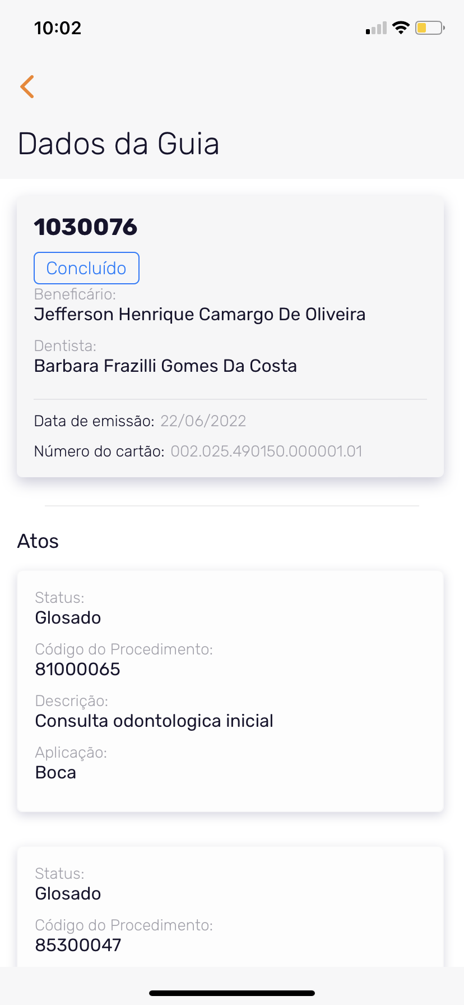This screenshot has height=1005, width=464.
Task: Tap the Dados da Guia title
Action: (118, 144)
